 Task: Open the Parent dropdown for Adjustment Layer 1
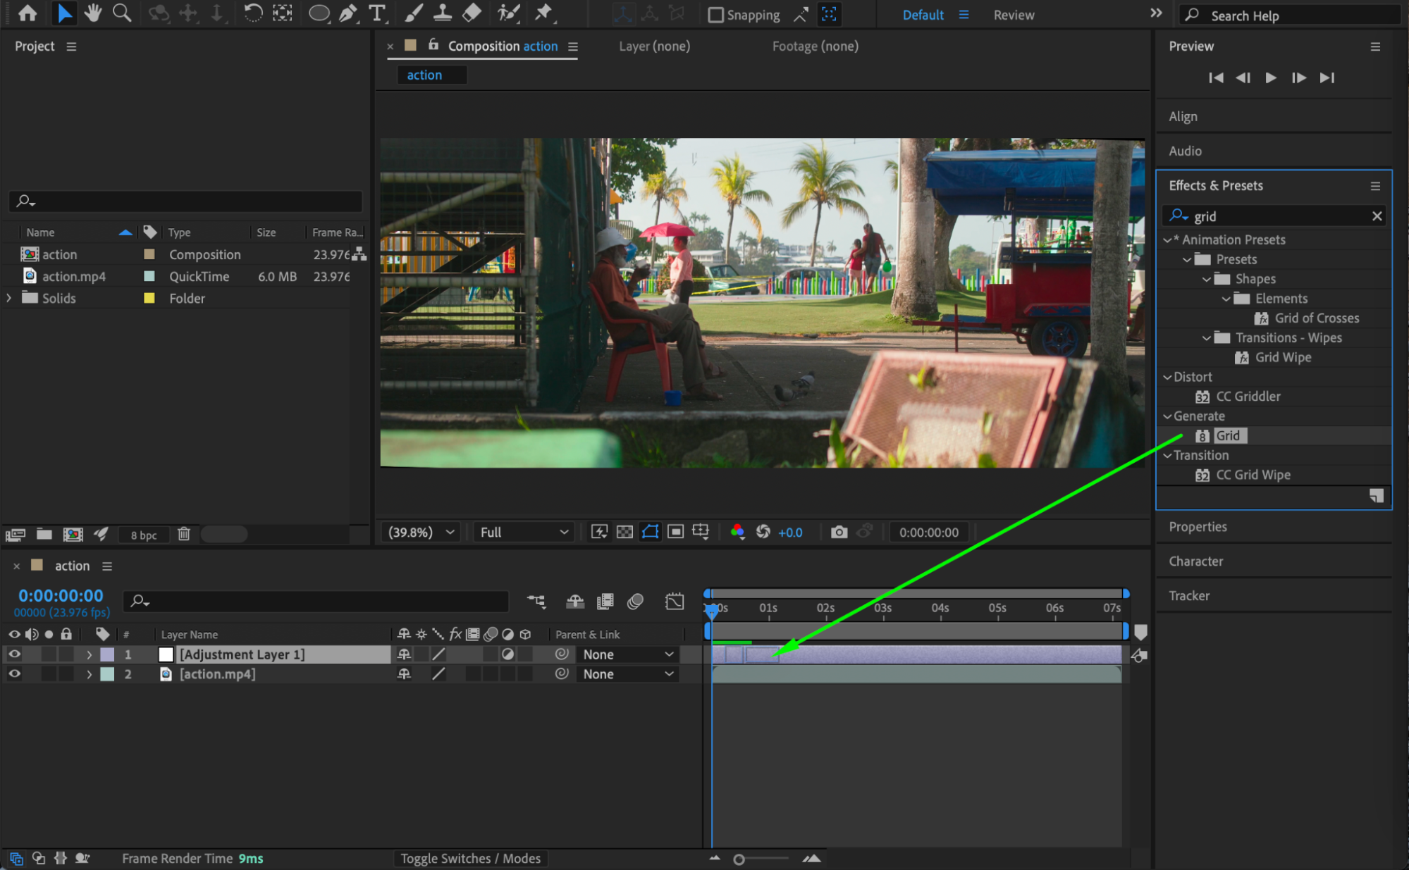tap(628, 654)
